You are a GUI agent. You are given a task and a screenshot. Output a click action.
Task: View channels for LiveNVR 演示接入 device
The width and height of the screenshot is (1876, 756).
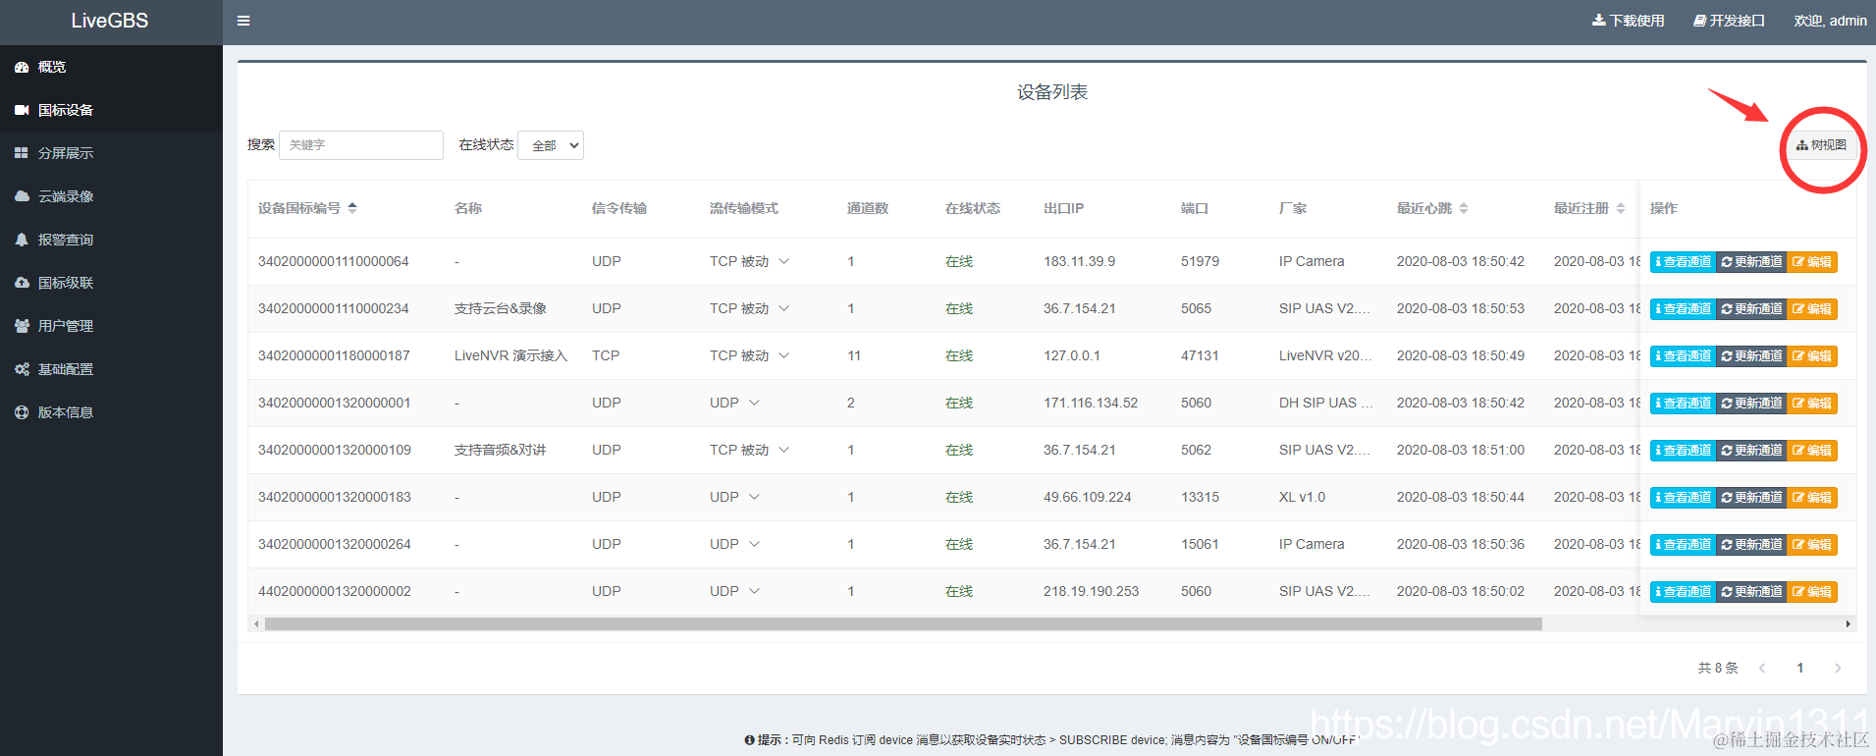point(1683,356)
